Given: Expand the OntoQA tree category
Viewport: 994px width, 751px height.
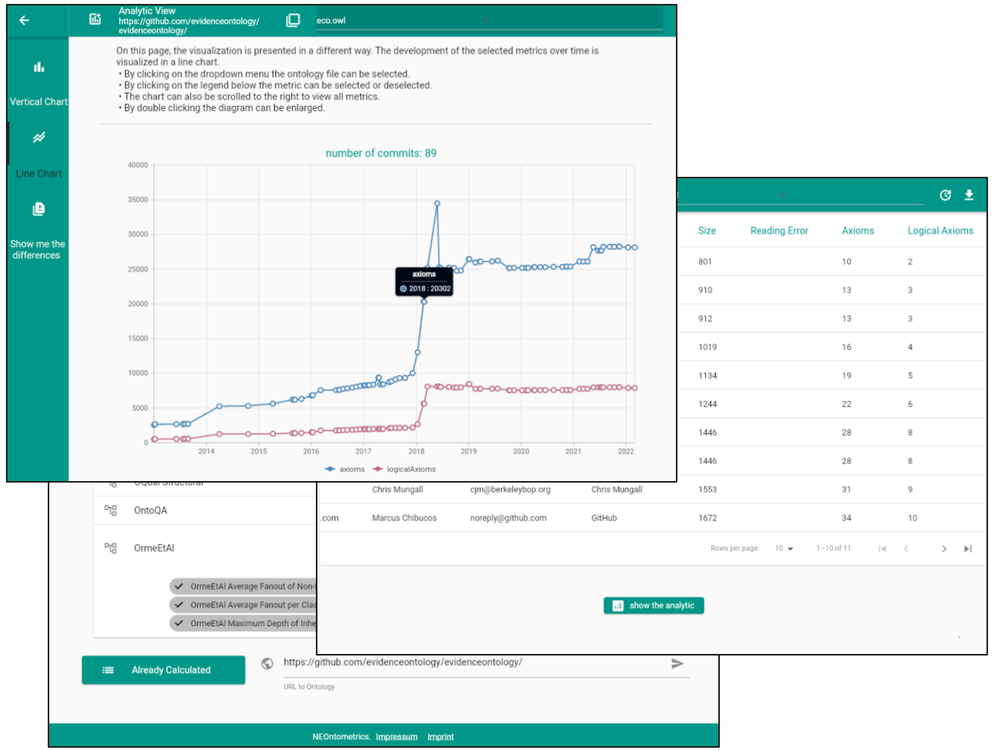Looking at the screenshot, I should pyautogui.click(x=110, y=510).
